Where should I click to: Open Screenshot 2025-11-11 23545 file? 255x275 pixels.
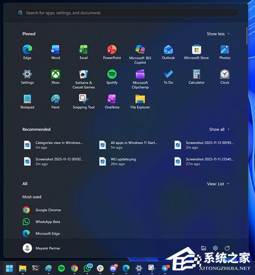(x=204, y=162)
